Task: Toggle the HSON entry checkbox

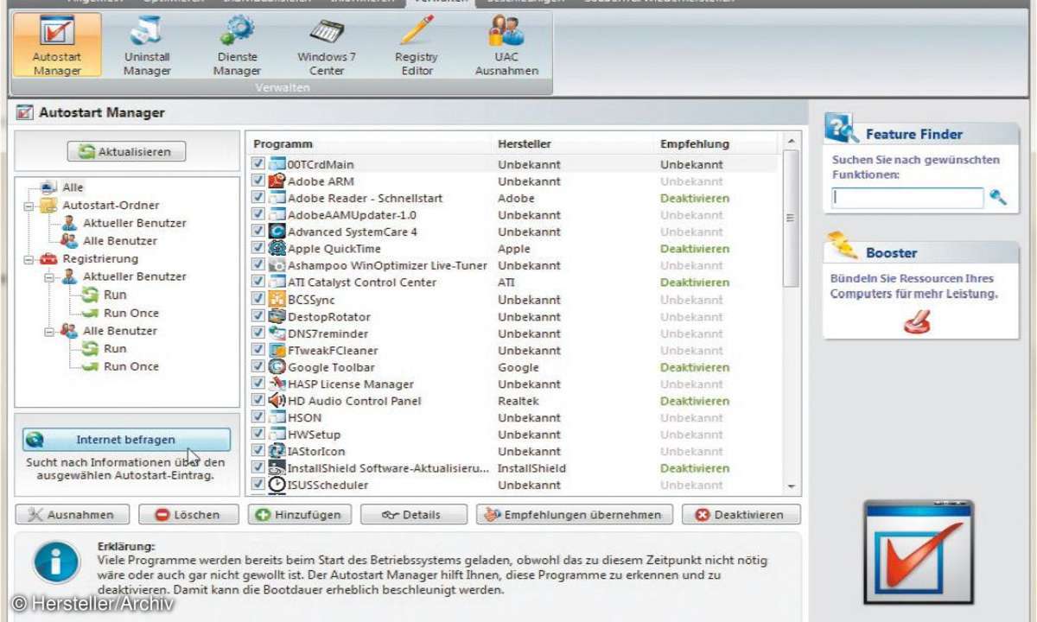Action: point(258,417)
